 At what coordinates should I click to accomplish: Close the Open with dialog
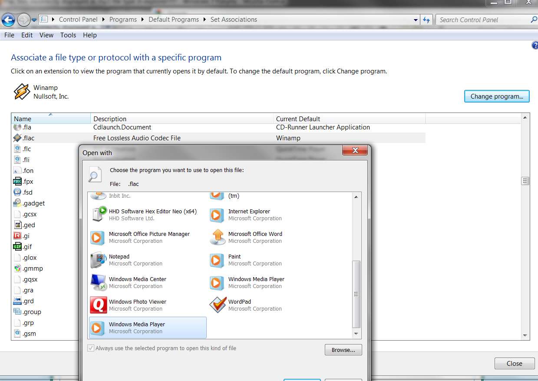(x=355, y=150)
